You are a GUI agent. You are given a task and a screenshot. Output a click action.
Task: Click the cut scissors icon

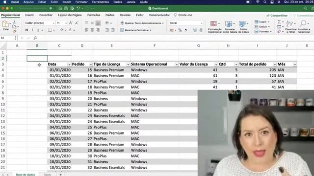14,22
